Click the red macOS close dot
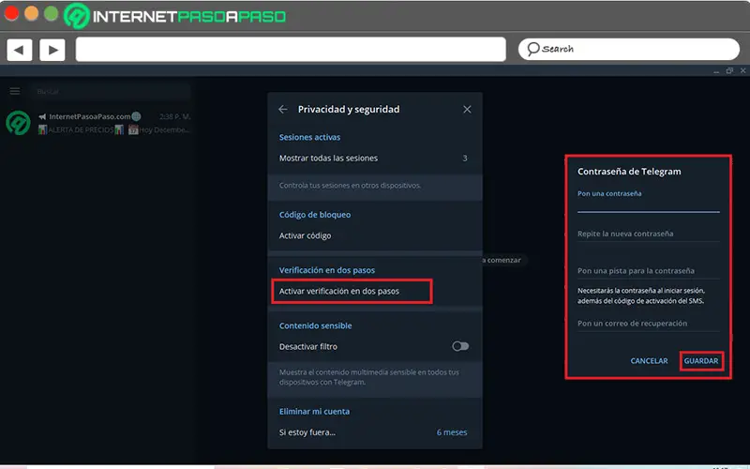Screen dimensions: 750x469 pyautogui.click(x=11, y=13)
